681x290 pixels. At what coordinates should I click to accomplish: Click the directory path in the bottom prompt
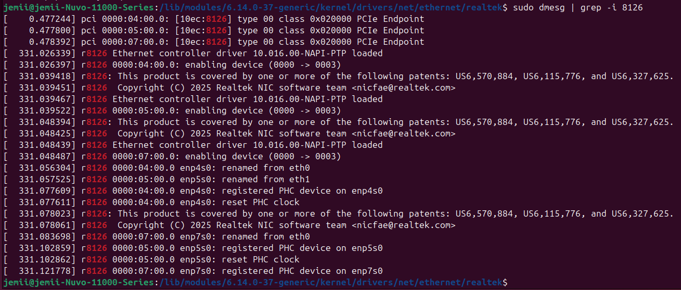(330, 282)
